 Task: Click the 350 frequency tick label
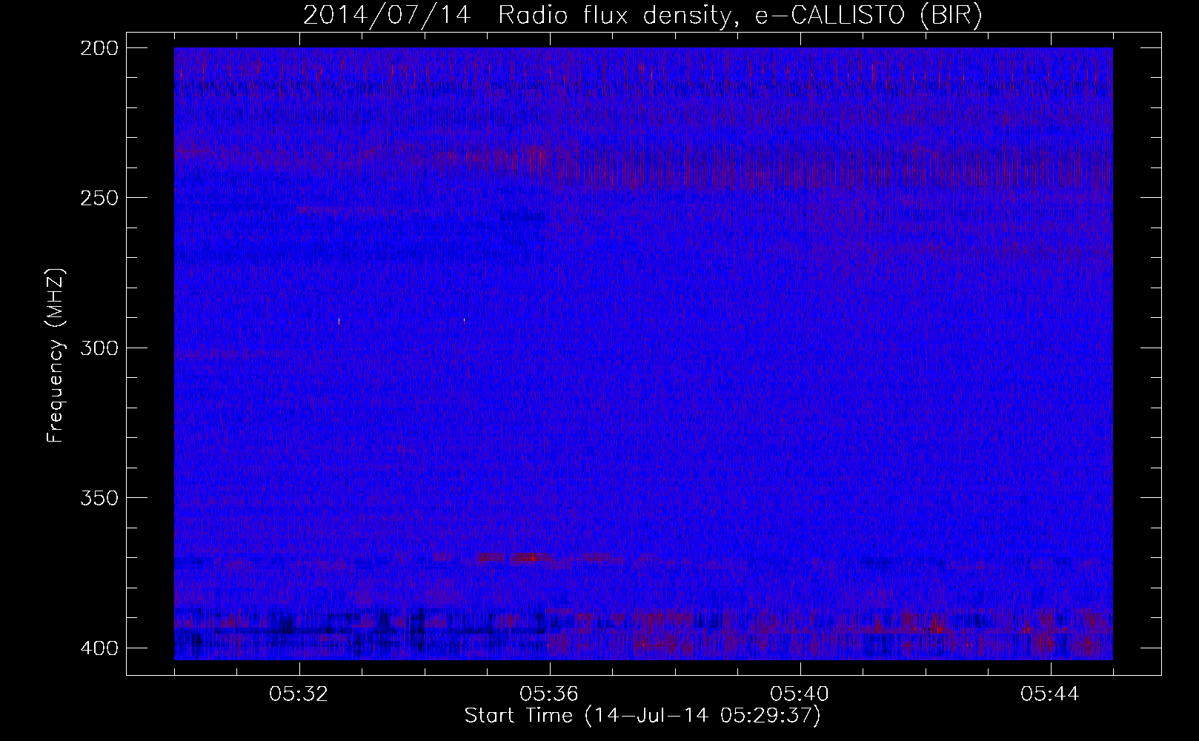click(98, 498)
